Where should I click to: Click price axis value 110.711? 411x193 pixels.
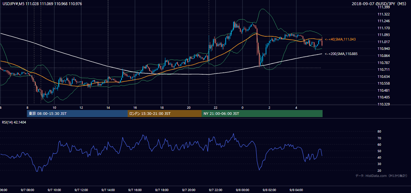click(383, 69)
